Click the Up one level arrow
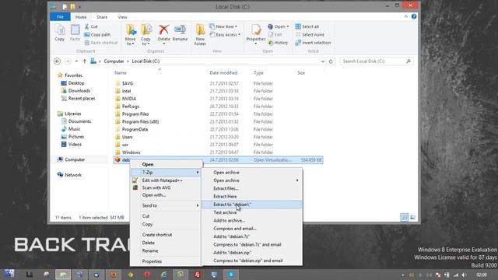 (x=85, y=61)
